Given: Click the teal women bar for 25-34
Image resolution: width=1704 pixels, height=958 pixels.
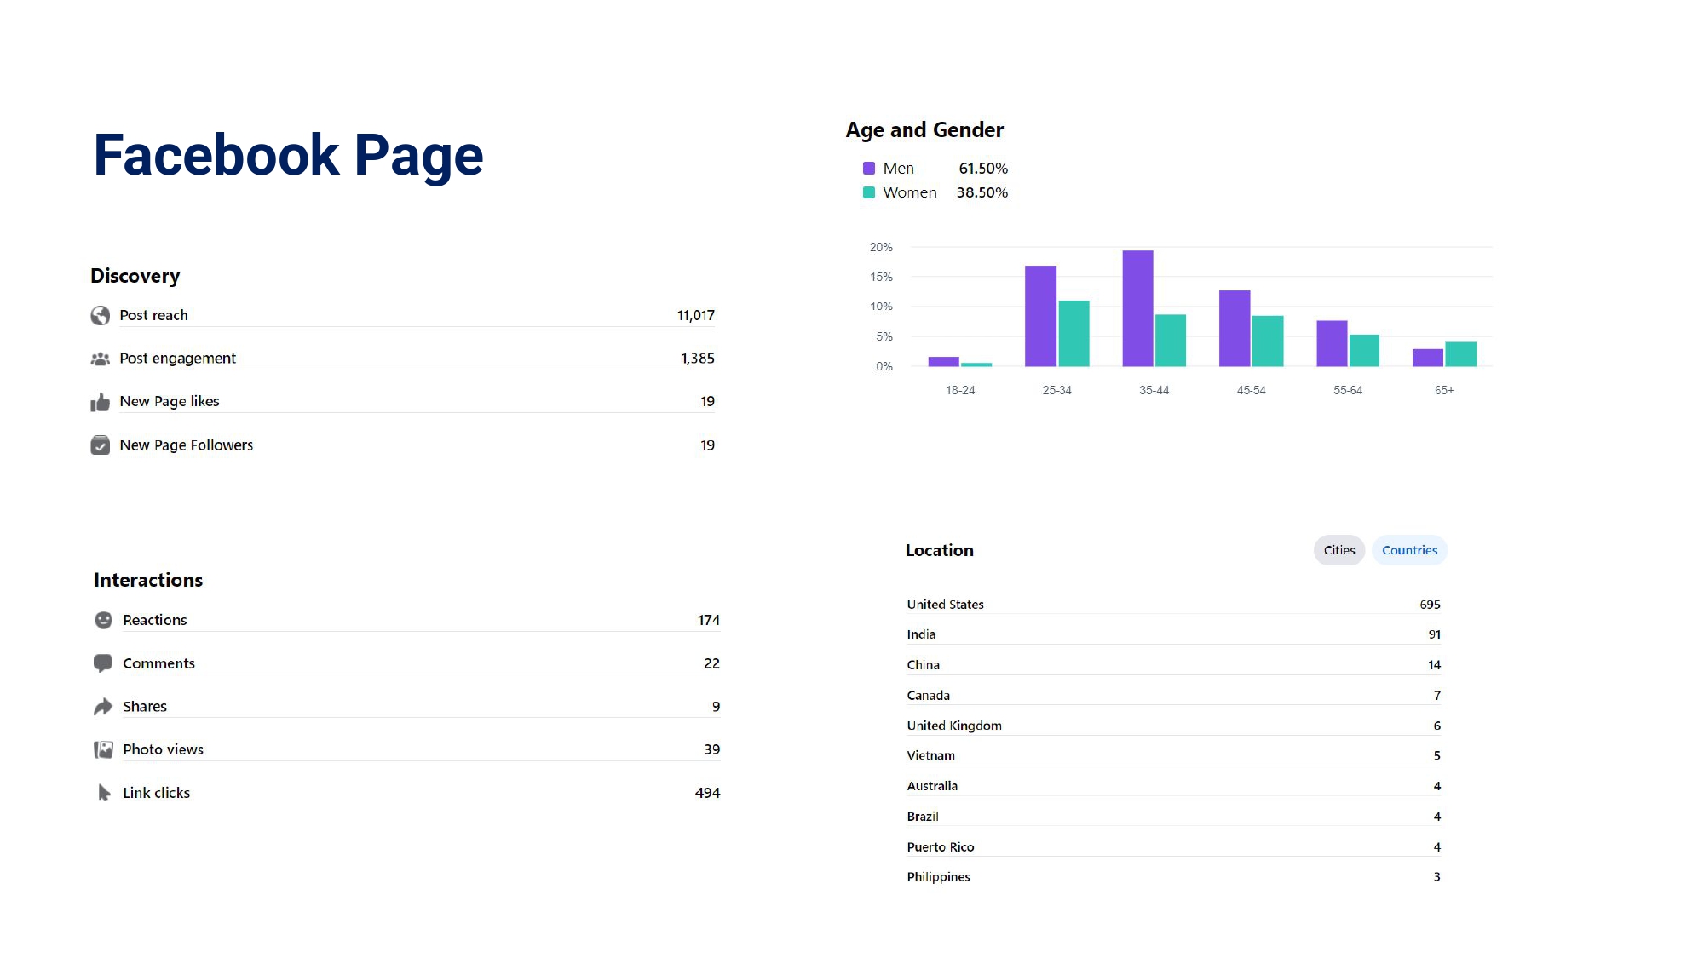Looking at the screenshot, I should point(1074,334).
